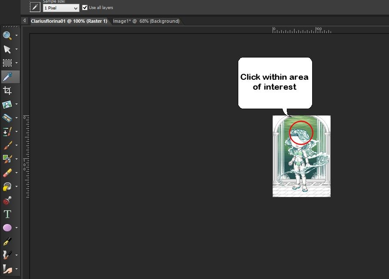
Task: Select the portrait photo tool icon
Action: [x=7, y=104]
